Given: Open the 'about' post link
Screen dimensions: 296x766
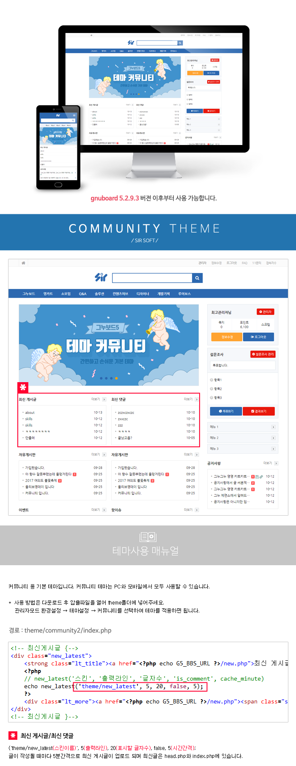Looking at the screenshot, I should point(30,413).
